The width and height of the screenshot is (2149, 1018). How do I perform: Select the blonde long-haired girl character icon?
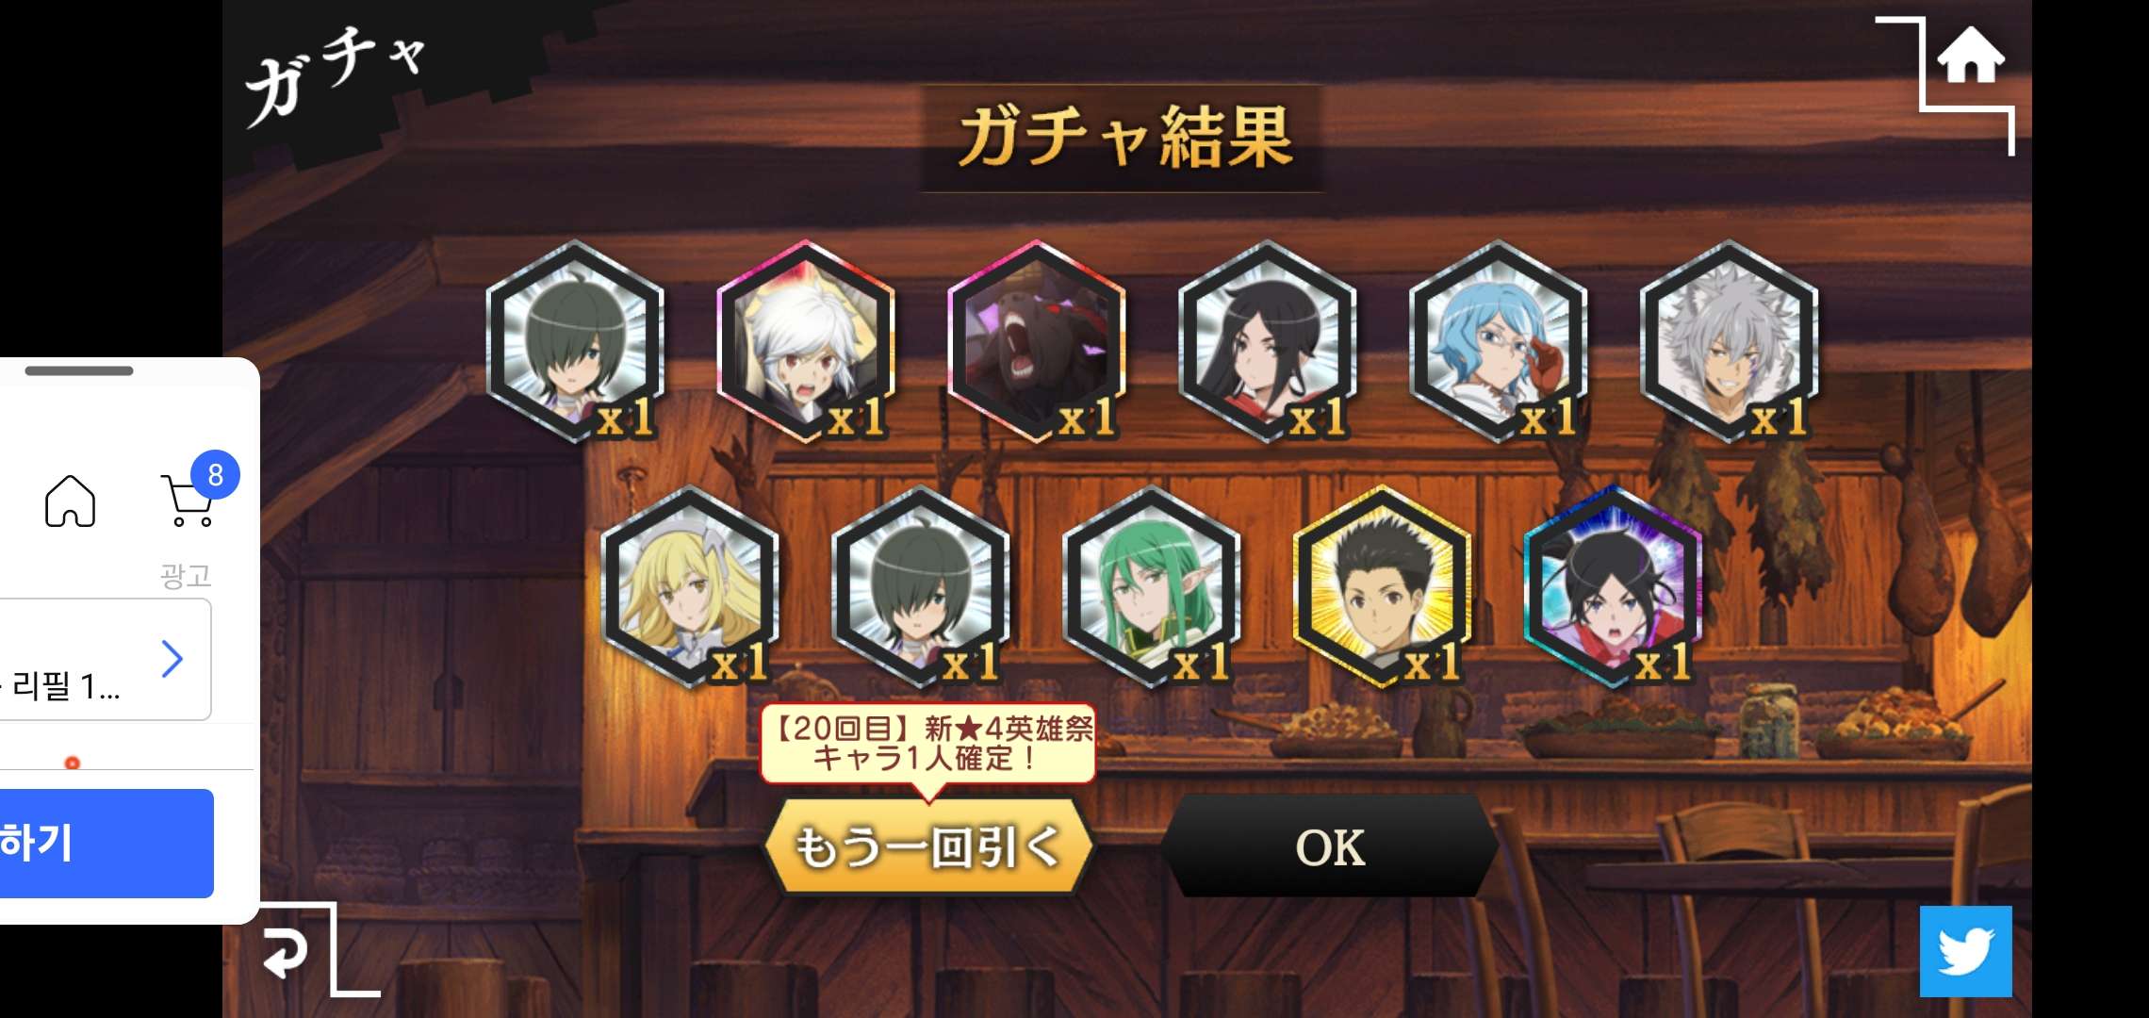(x=689, y=586)
